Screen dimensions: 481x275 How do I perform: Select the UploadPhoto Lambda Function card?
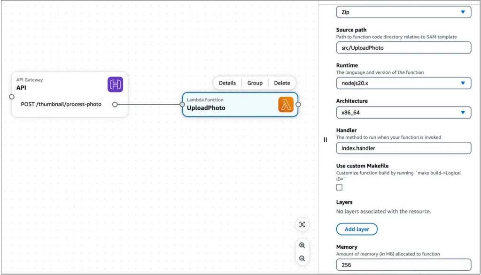240,105
